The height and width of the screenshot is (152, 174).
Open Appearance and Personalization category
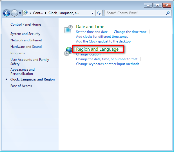coord(23,71)
